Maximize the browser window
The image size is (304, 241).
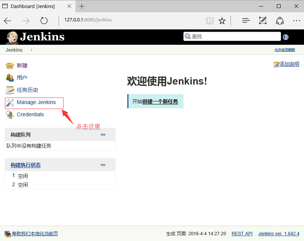point(279,6)
